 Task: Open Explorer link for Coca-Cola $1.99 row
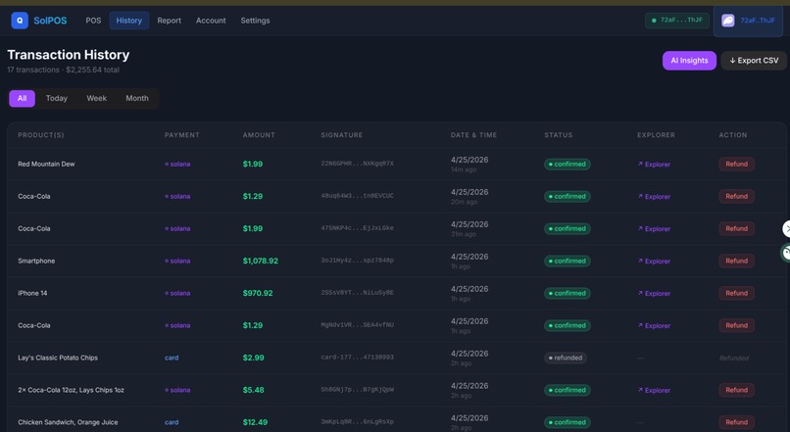pos(654,228)
